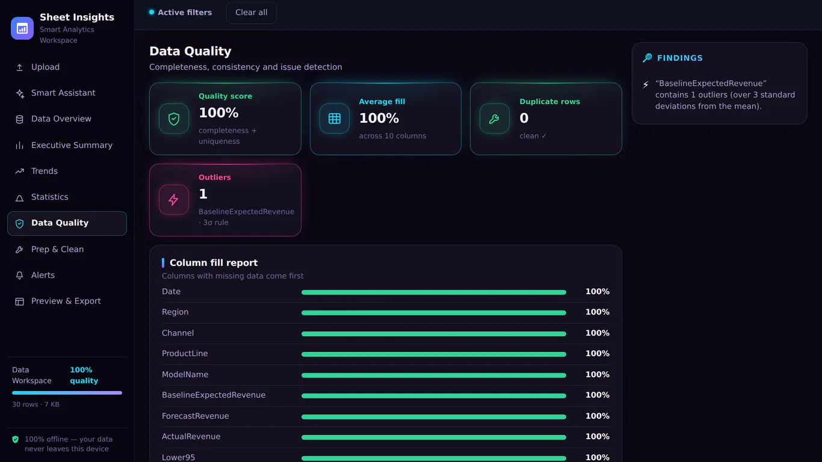This screenshot has height=462, width=822.
Task: Click the Prep & Clean wrench icon
Action: click(x=19, y=250)
